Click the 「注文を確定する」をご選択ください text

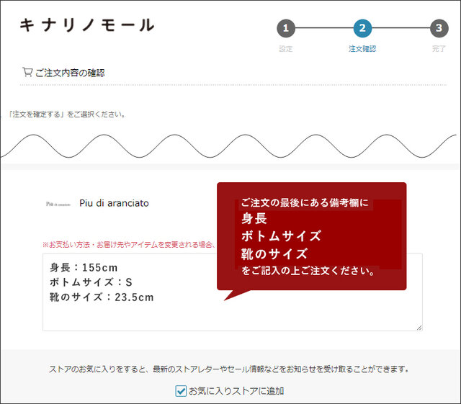tap(67, 115)
